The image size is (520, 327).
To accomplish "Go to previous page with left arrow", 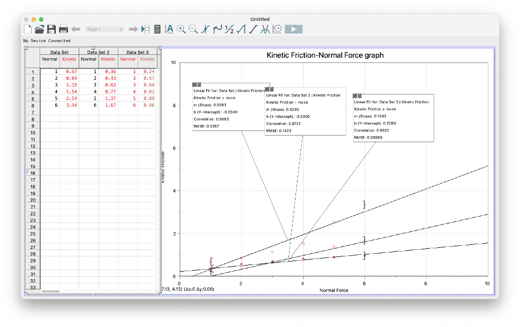I will [76, 29].
